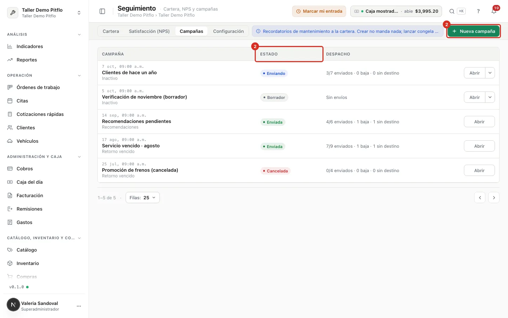Collapse the Administración y Caja section
508x318 pixels.
click(79, 157)
